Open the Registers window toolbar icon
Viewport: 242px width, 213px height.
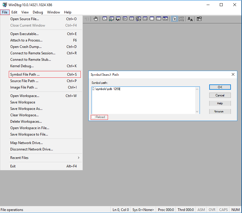pyautogui.click(x=125, y=19)
